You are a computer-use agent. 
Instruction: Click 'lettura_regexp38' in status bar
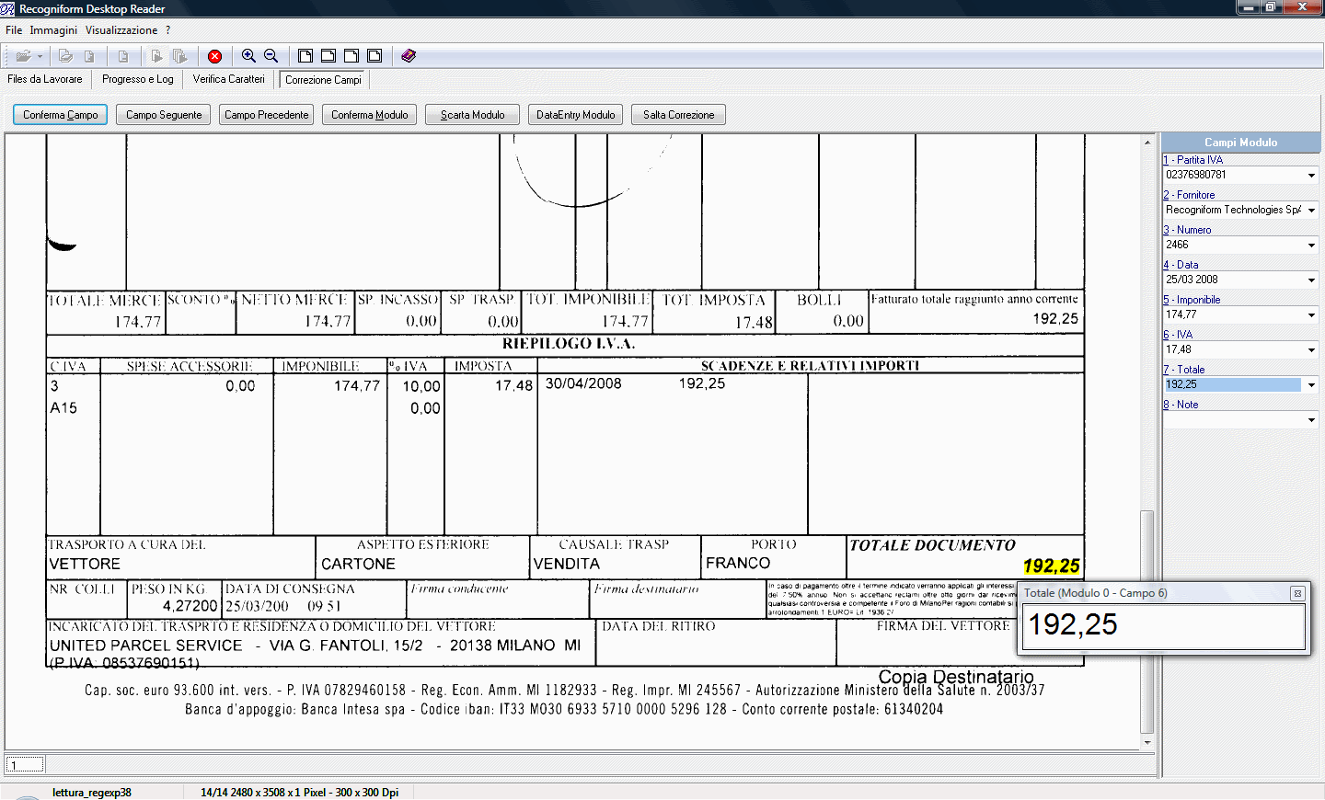pos(92,792)
